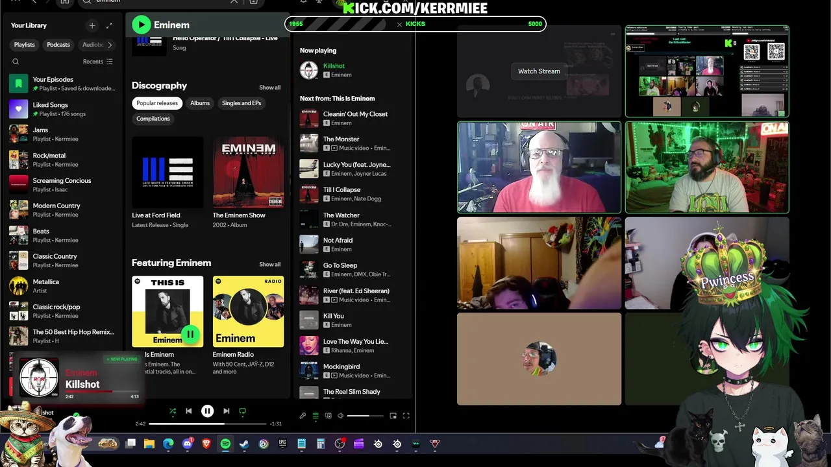Pause playback with the main pause button

[x=207, y=411]
